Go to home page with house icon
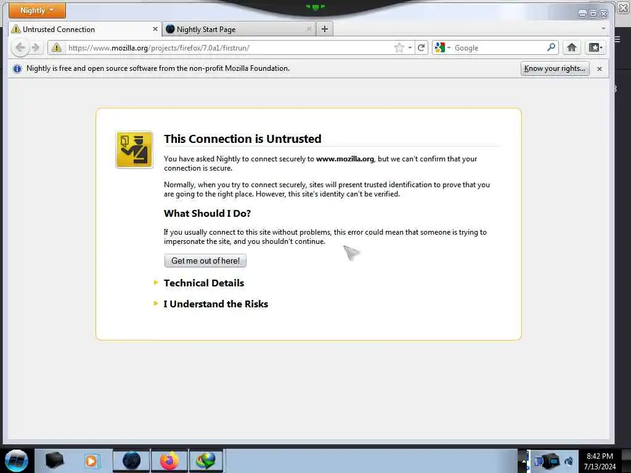The image size is (631, 473). click(571, 48)
